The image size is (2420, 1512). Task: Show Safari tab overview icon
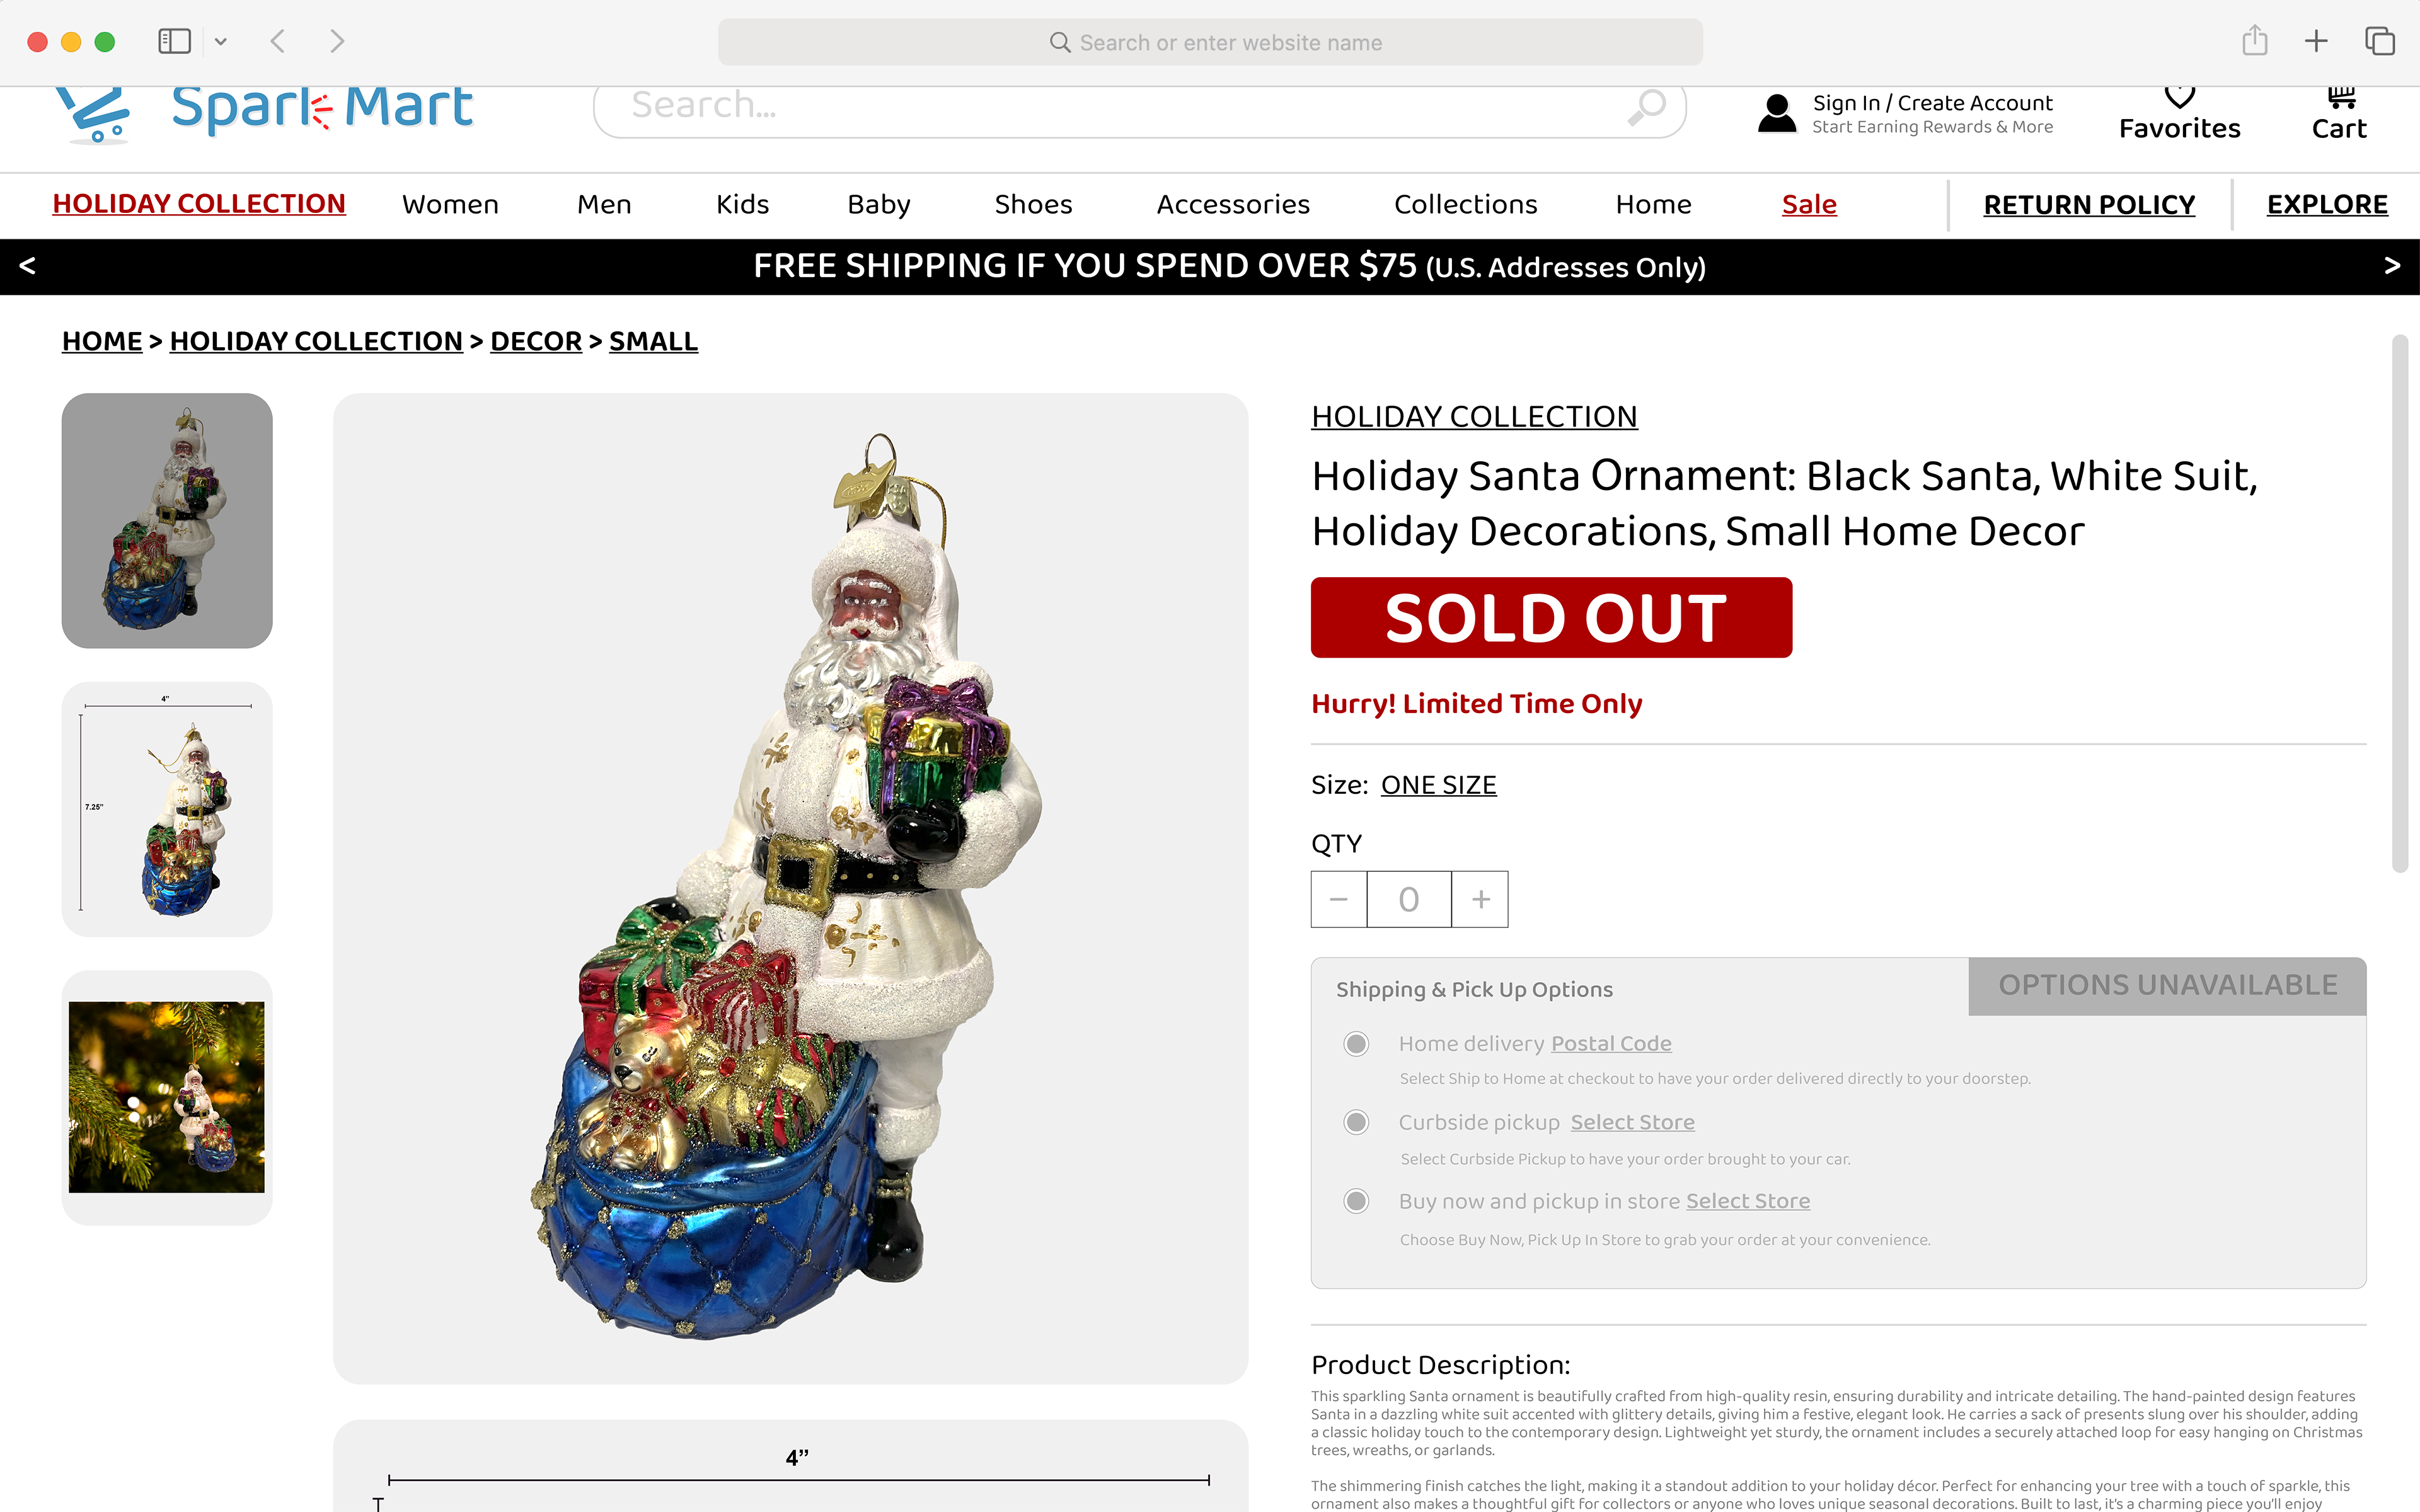click(2379, 41)
